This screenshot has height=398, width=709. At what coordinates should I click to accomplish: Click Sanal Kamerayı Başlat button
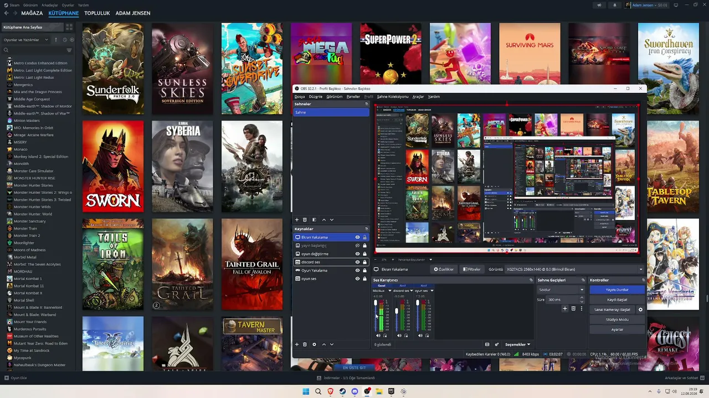[612, 310]
